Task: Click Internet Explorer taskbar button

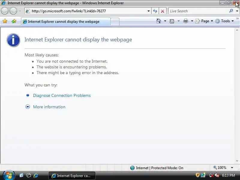Action: tap(72, 176)
